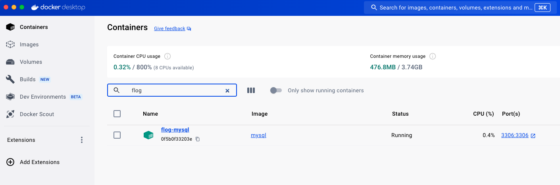This screenshot has height=185, width=560.
Task: Sort by the CPU (%) column header
Action: coord(483,114)
